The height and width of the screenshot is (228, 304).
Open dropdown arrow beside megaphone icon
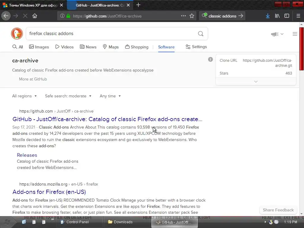(282, 34)
